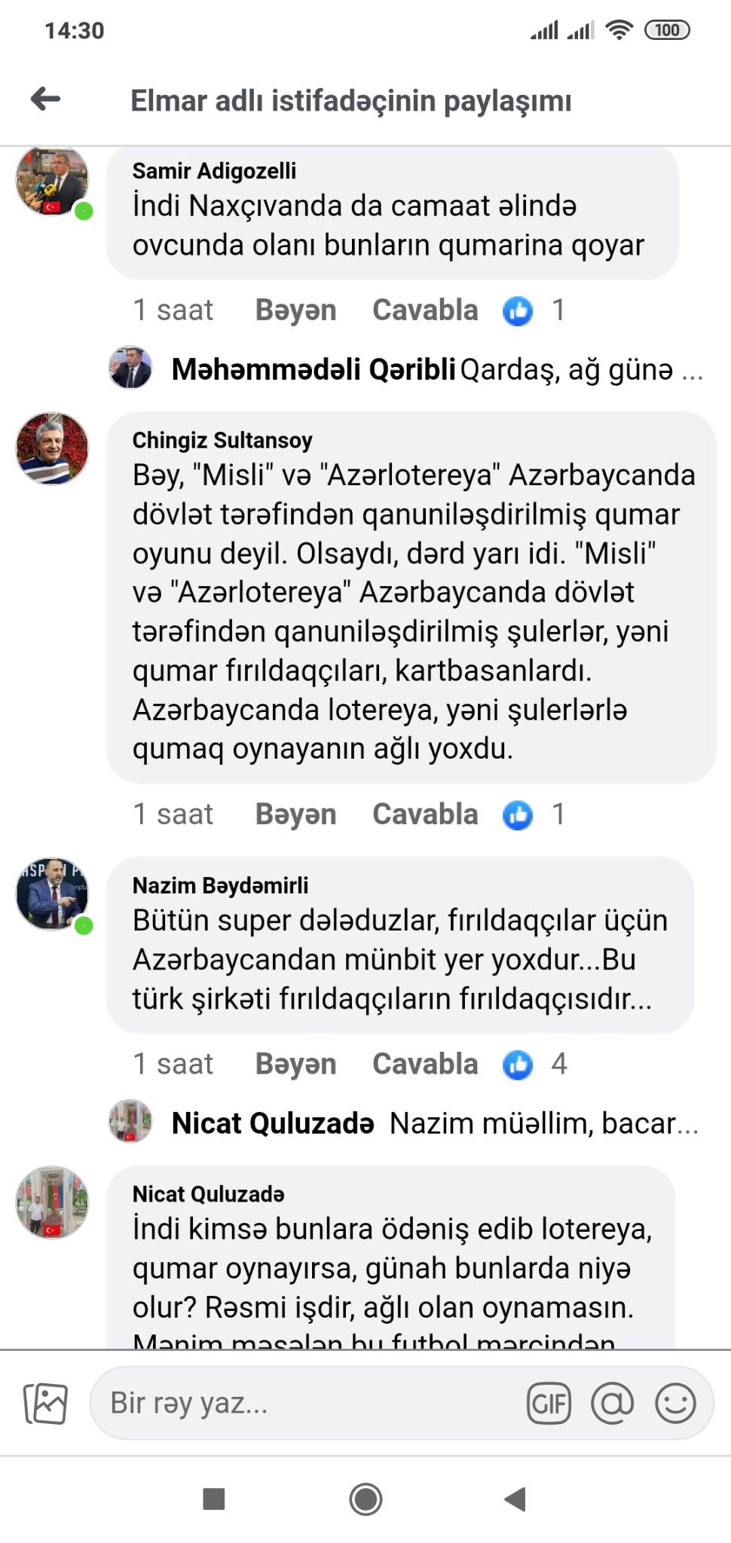
Task: Open the photo attachment icon
Action: (x=46, y=1404)
